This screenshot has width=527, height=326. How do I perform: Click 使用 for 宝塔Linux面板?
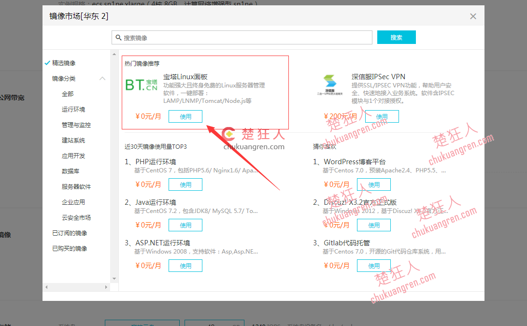point(185,116)
